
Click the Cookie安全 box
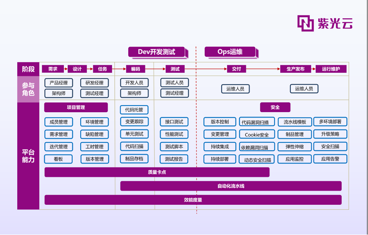point(257,134)
